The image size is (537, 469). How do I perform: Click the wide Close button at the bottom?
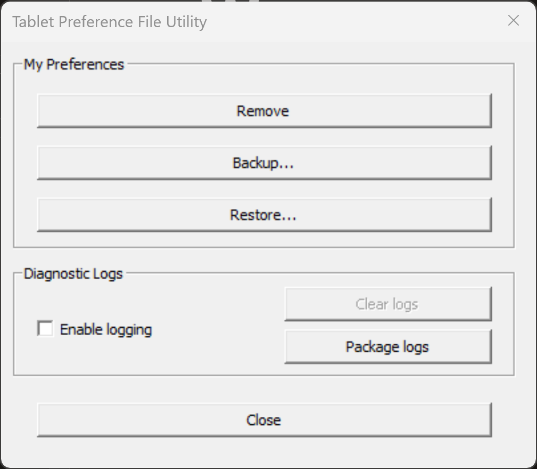pyautogui.click(x=263, y=420)
